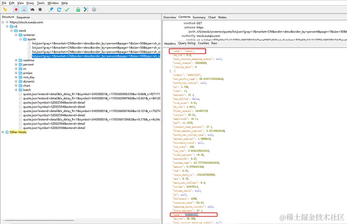Viewport: 347px width, 224px height.
Task: Toggle the red Record button
Action: [x=16, y=10]
